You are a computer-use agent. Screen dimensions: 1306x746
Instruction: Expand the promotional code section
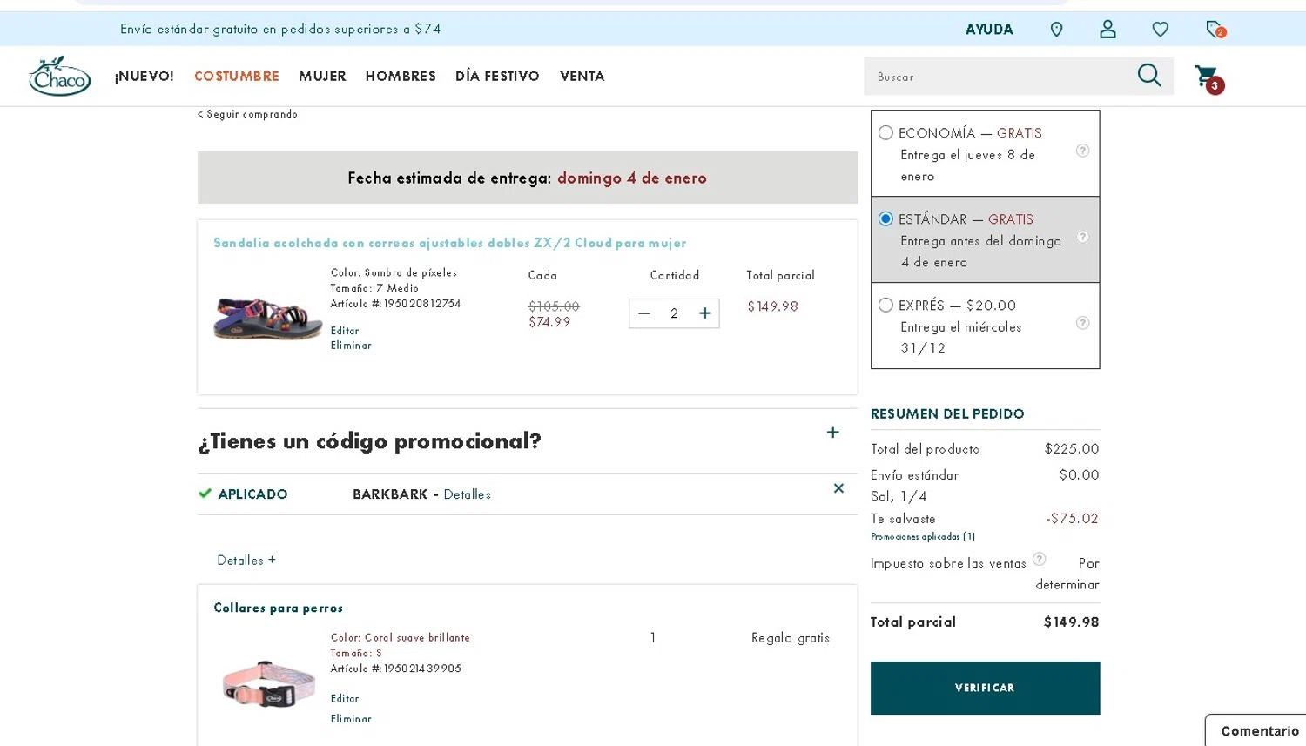(833, 433)
